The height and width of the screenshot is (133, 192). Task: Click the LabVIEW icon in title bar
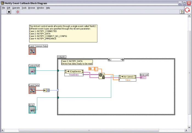(2, 3)
